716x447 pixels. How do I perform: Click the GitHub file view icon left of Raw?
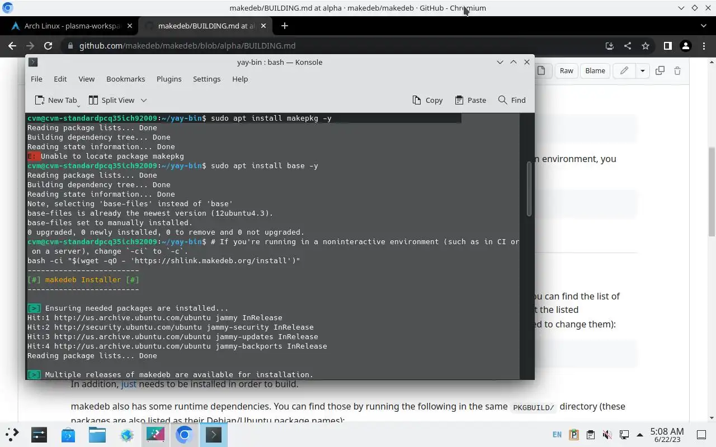(x=541, y=70)
